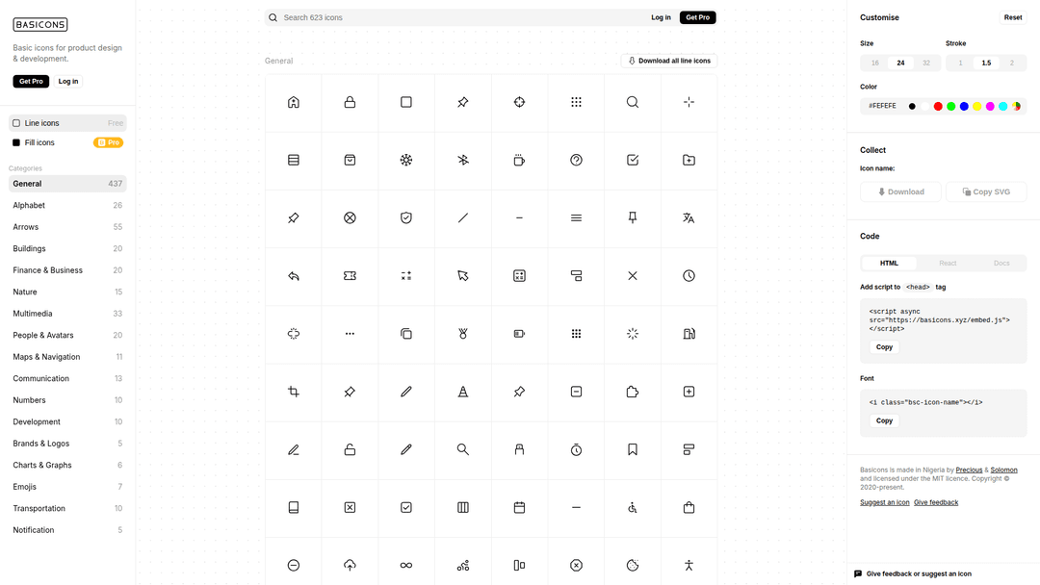Viewport: 1040px width, 585px height.
Task: Set icon size to 32
Action: [926, 63]
